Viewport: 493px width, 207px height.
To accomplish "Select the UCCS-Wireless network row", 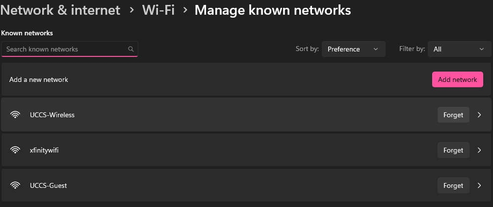I will pos(246,114).
